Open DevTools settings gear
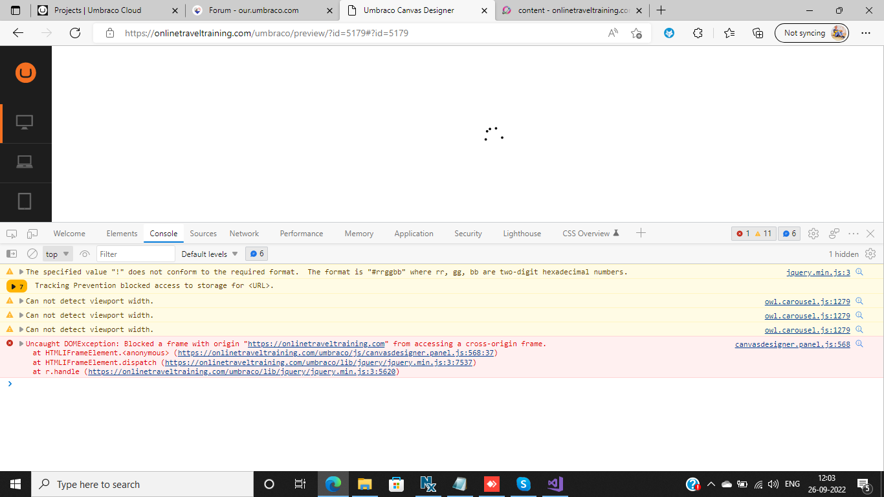This screenshot has width=884, height=497. [813, 234]
